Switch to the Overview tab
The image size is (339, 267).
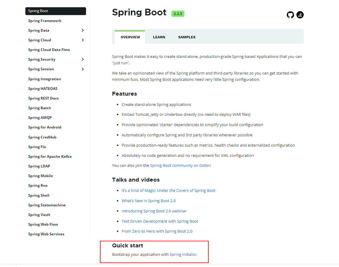[130, 37]
